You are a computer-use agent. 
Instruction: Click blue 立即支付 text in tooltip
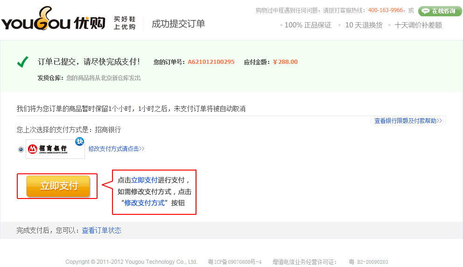point(144,180)
